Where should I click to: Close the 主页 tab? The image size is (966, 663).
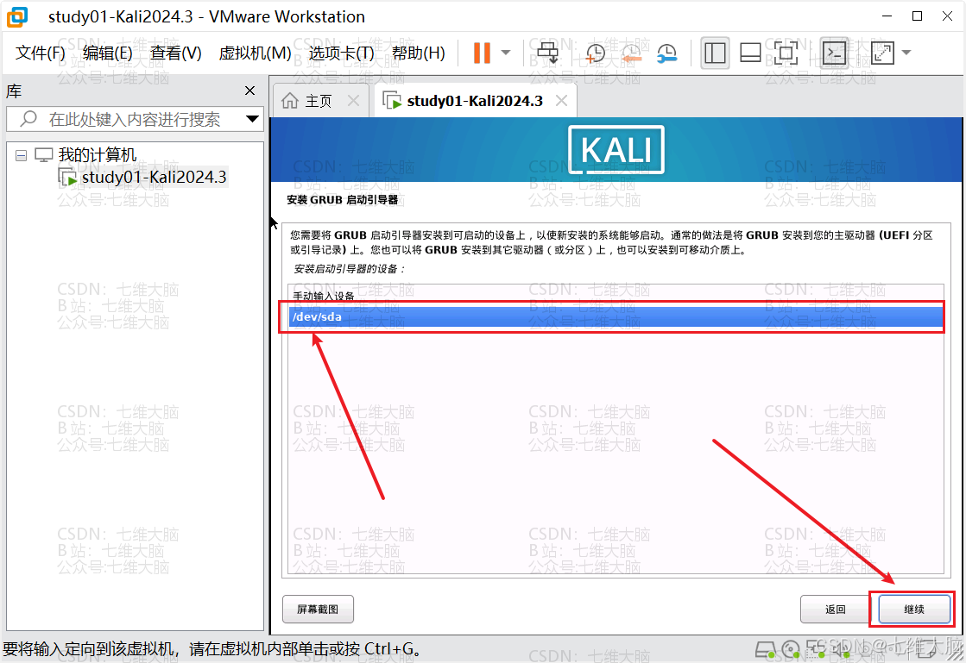[353, 100]
